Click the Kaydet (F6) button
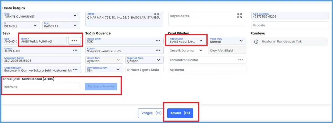Viewport: 333px width, 123px height. [x=180, y=113]
